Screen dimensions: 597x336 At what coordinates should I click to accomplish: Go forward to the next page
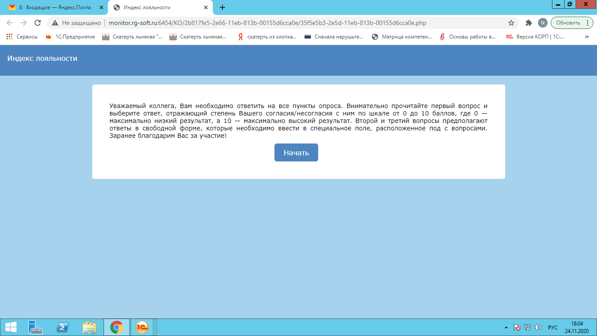click(24, 23)
